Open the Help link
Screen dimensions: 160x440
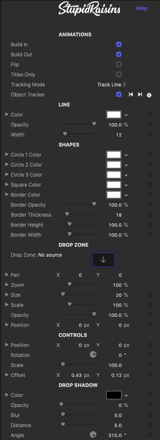point(142,8)
